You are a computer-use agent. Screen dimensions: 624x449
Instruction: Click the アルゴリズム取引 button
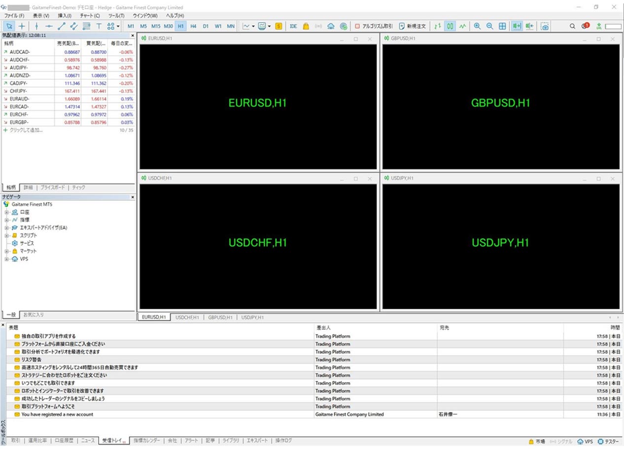[374, 26]
